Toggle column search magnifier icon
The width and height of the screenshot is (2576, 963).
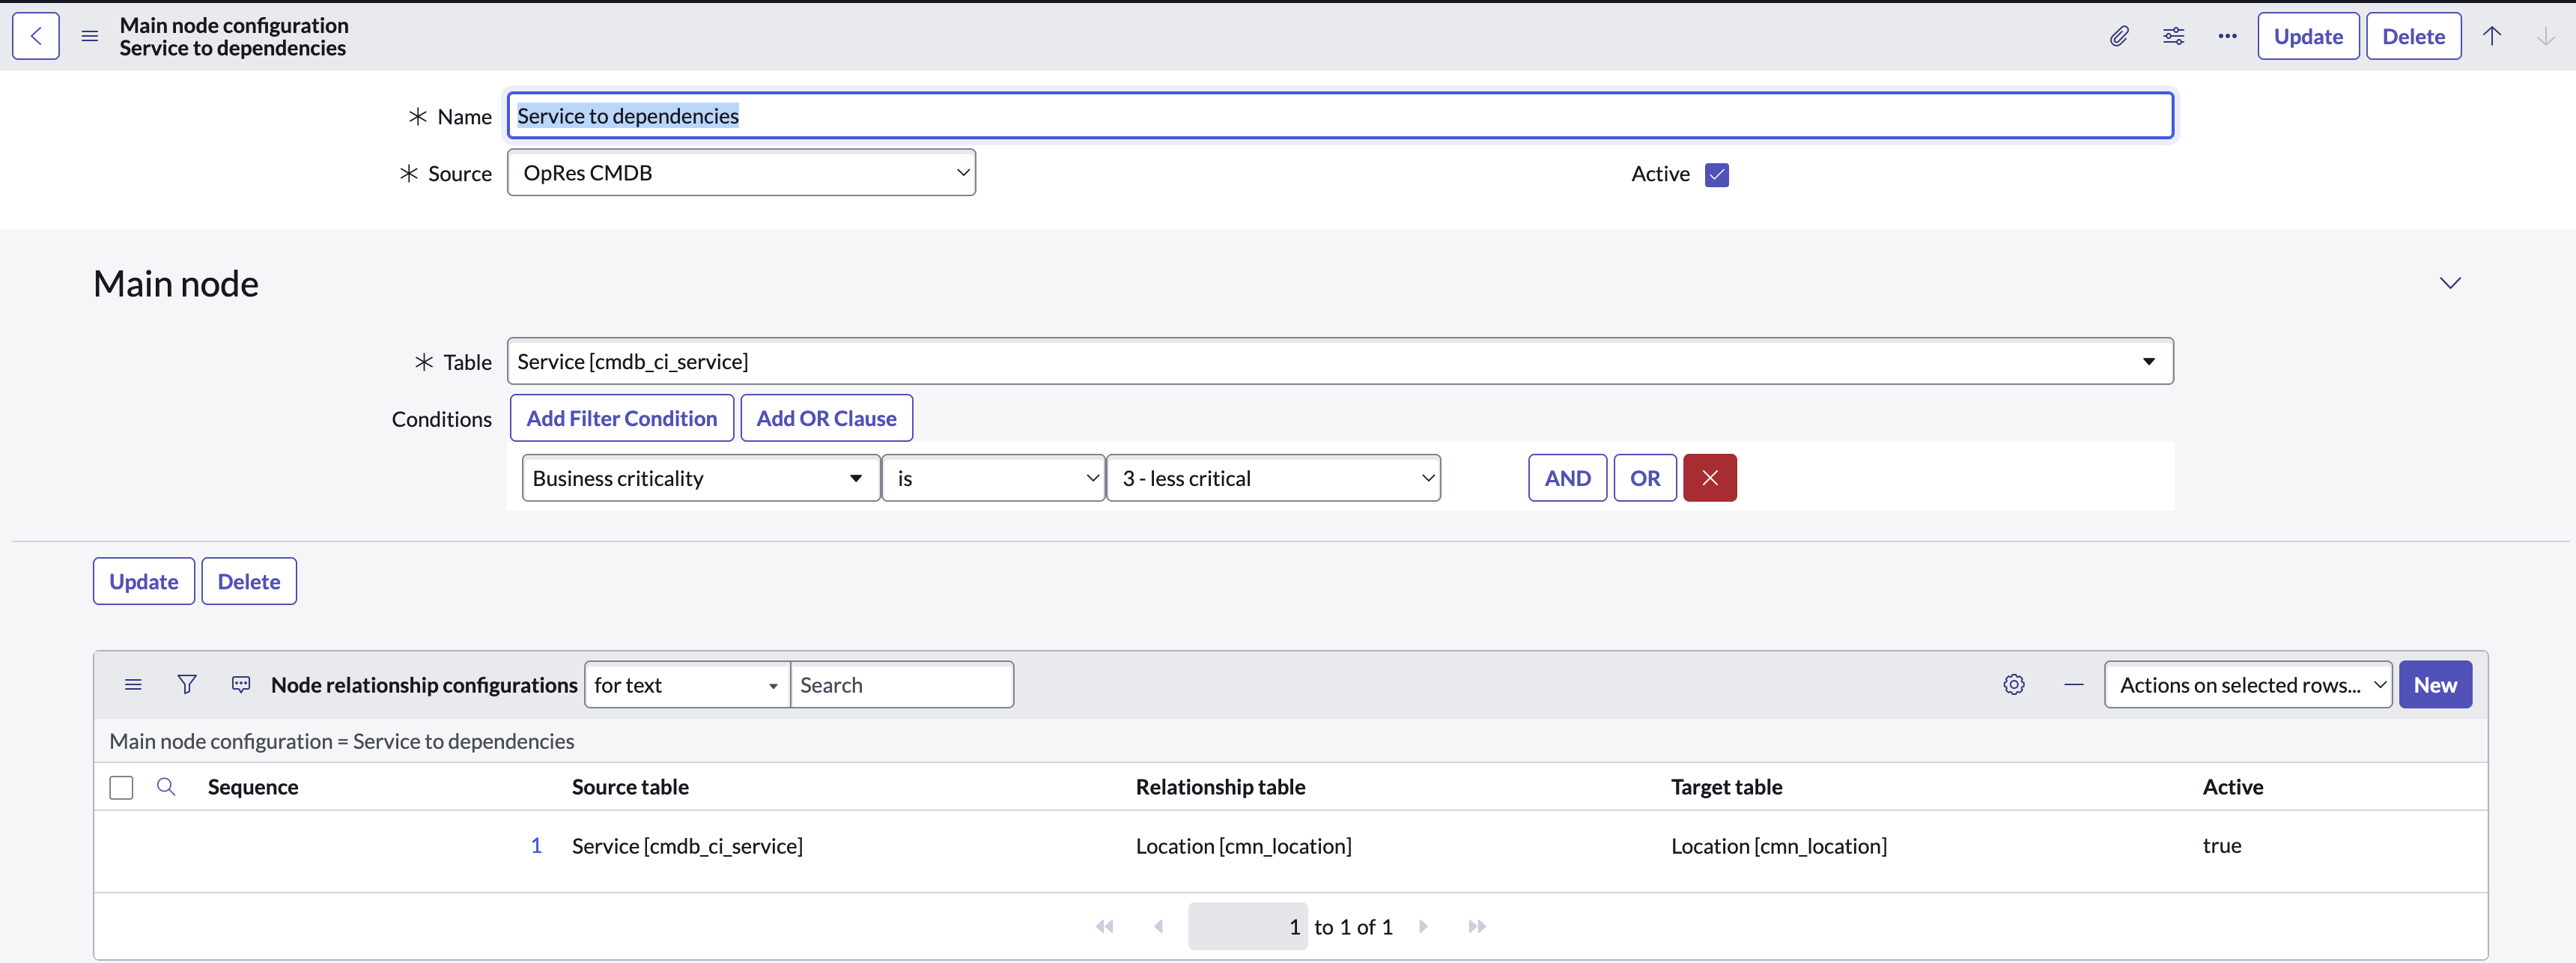pyautogui.click(x=166, y=787)
